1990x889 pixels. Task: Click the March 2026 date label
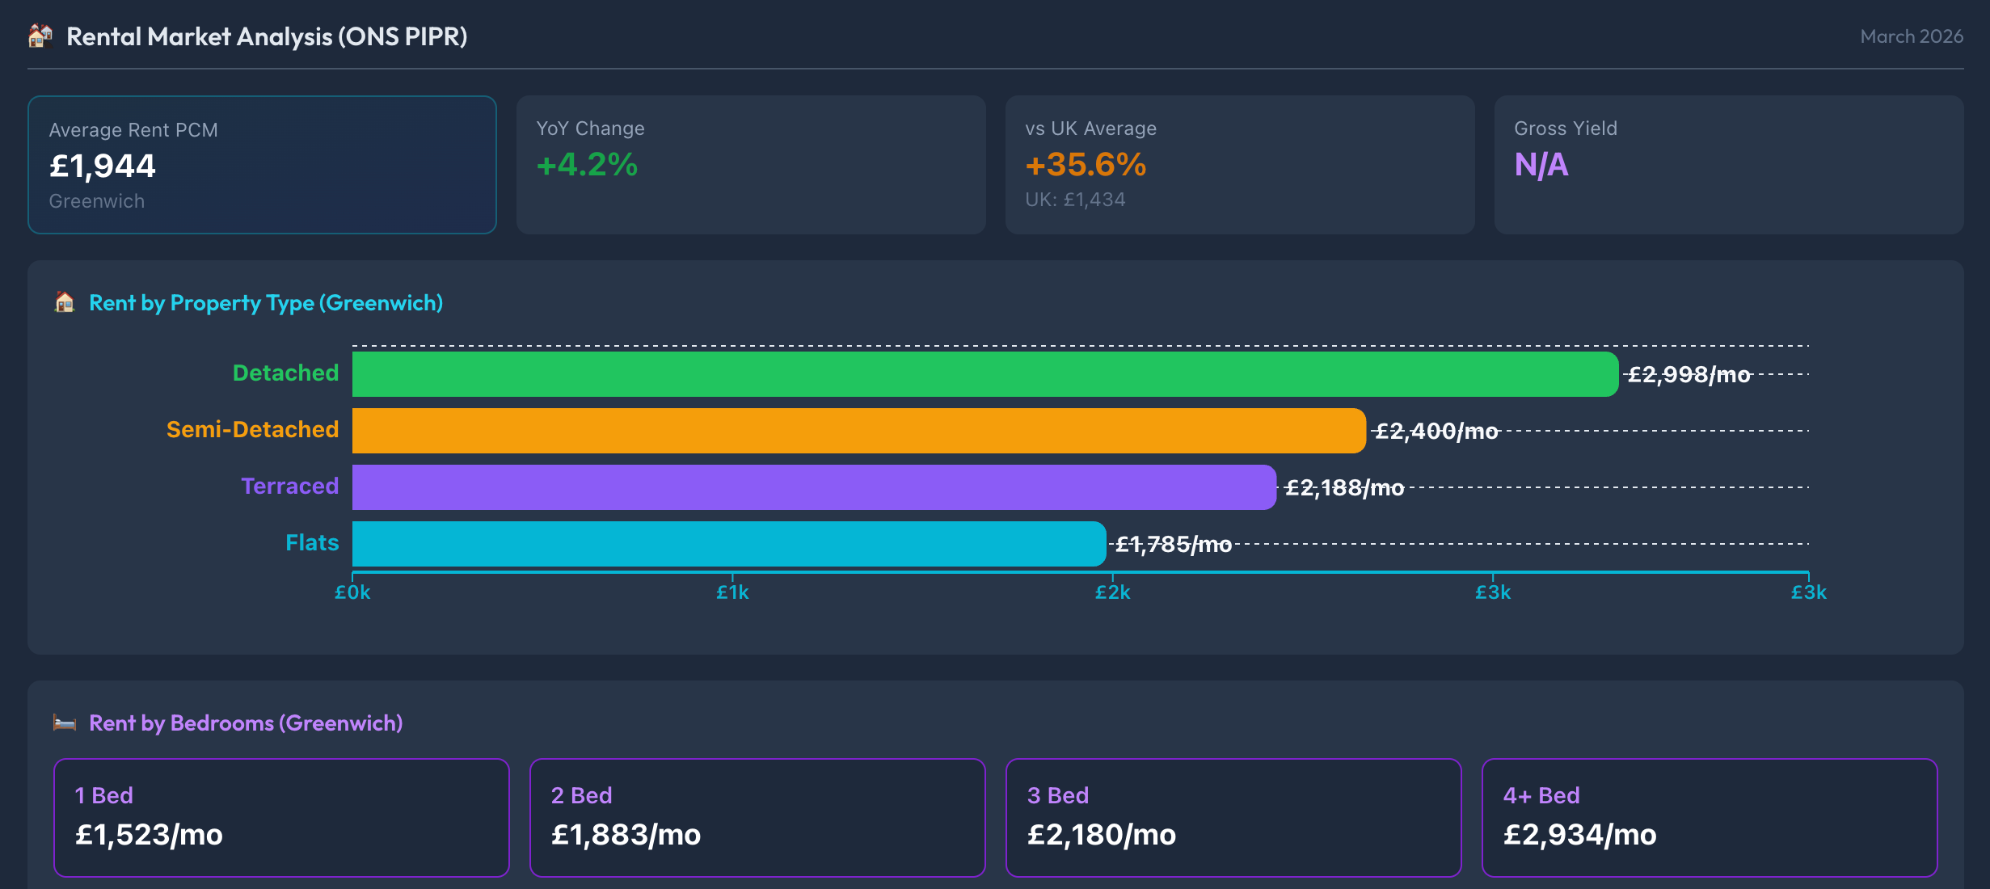tap(1912, 36)
